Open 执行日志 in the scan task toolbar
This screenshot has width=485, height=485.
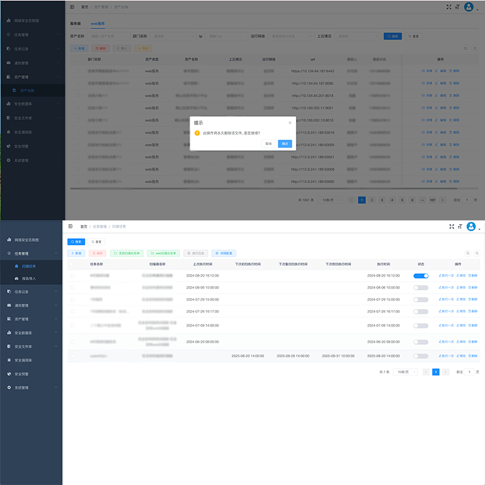(x=196, y=253)
